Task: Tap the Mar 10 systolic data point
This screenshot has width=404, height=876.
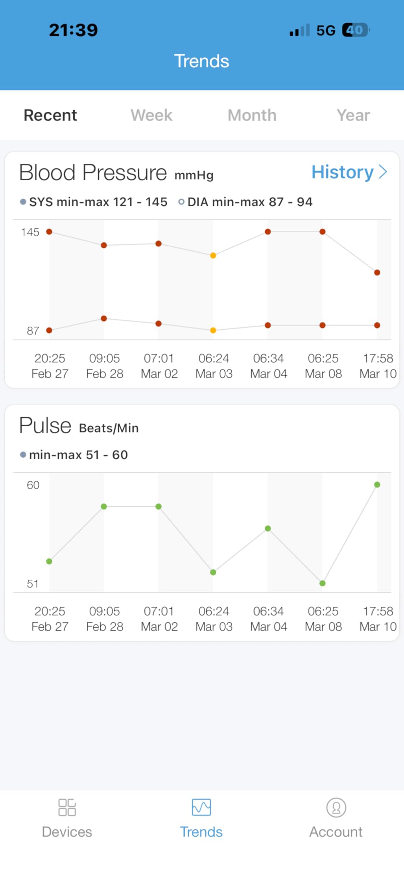Action: click(377, 273)
